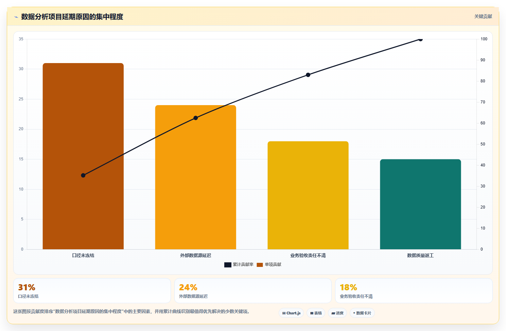Click the chart icon beside the title

[16, 17]
